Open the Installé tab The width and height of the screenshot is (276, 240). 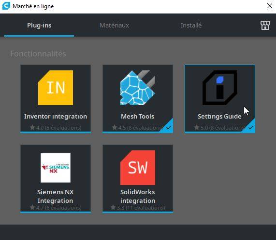(x=191, y=26)
